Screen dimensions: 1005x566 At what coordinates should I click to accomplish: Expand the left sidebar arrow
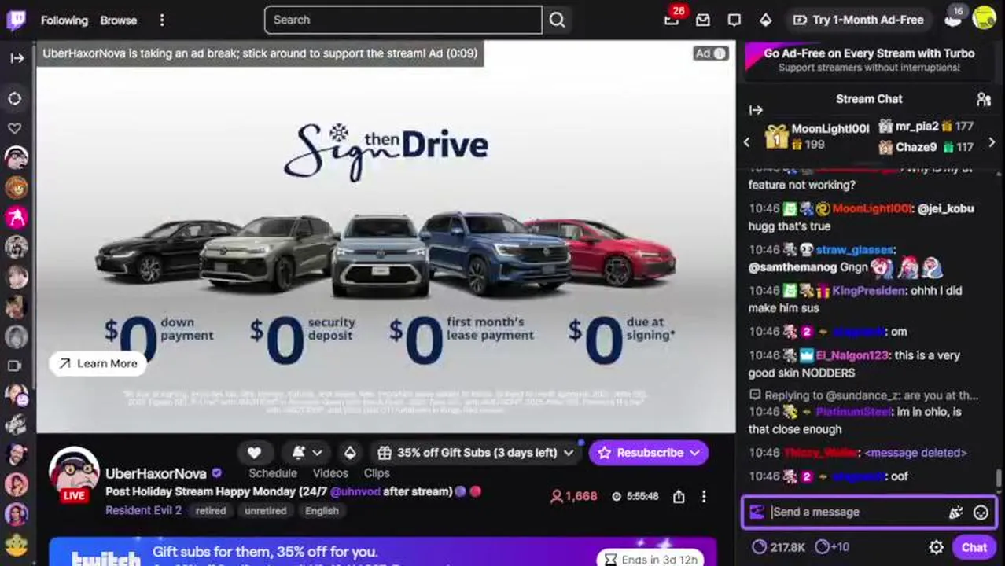point(17,57)
